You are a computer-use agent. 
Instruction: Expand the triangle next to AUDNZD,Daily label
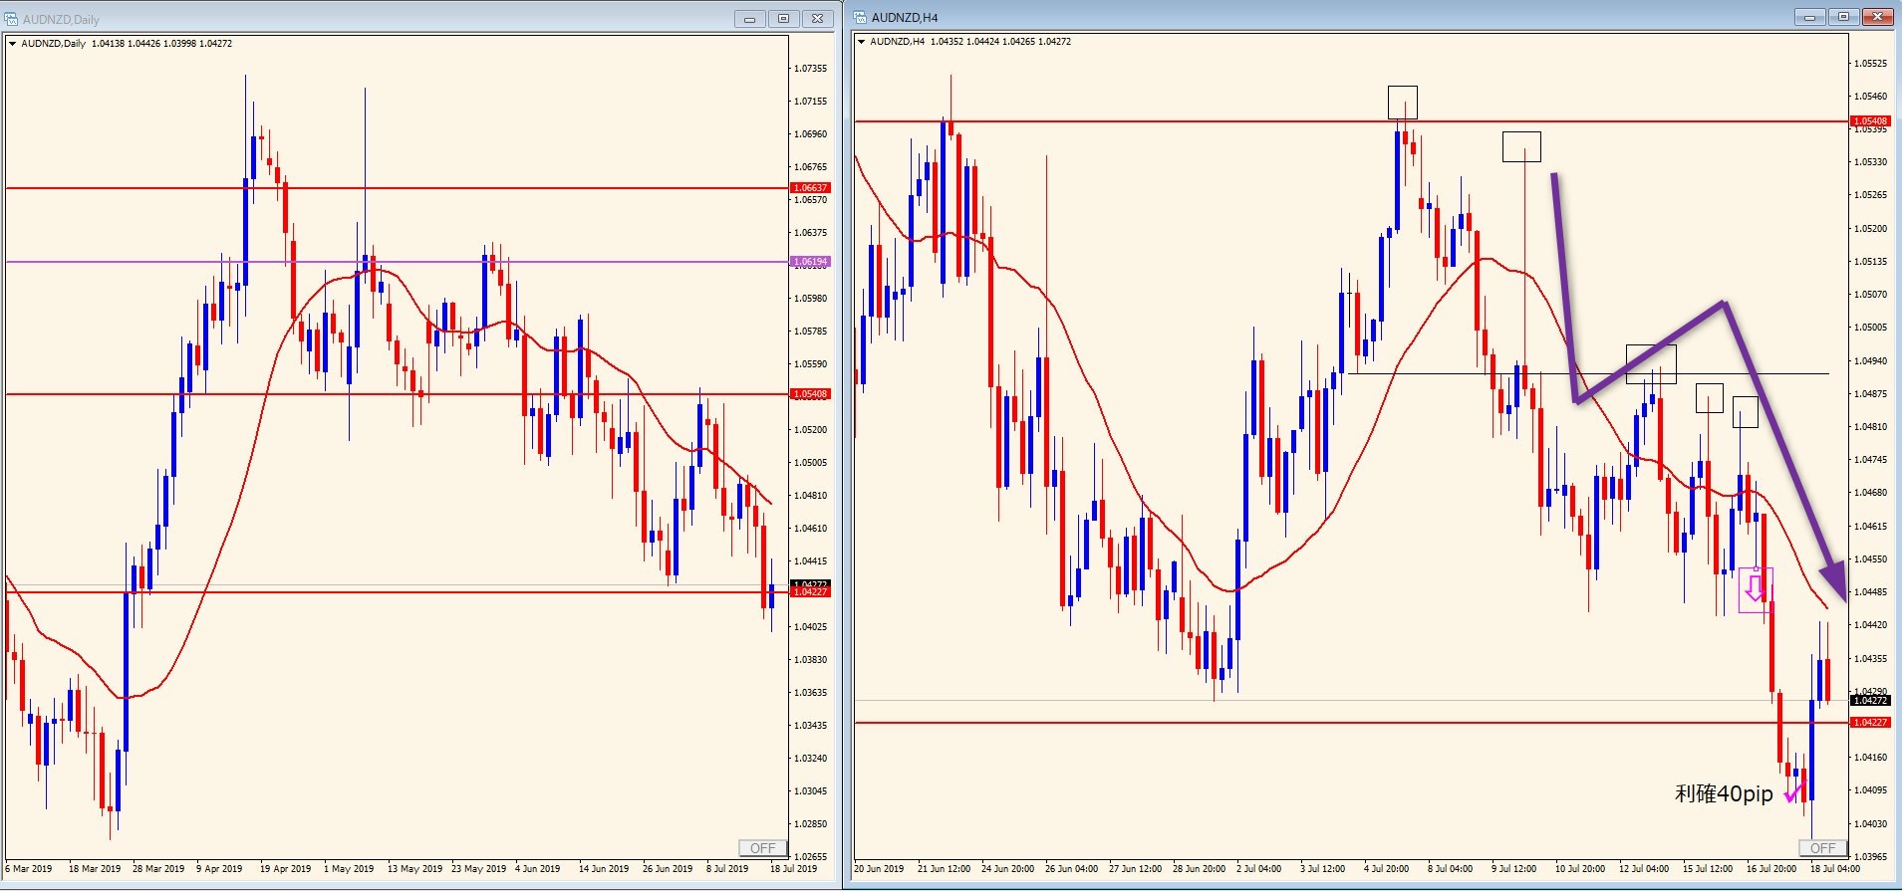(x=12, y=44)
